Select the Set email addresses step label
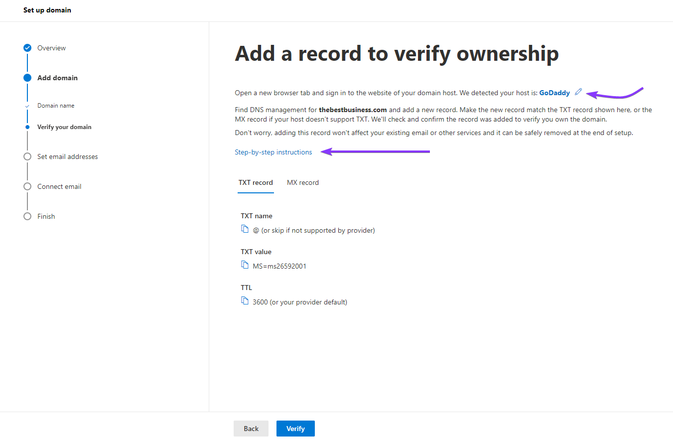673x441 pixels. (68, 157)
